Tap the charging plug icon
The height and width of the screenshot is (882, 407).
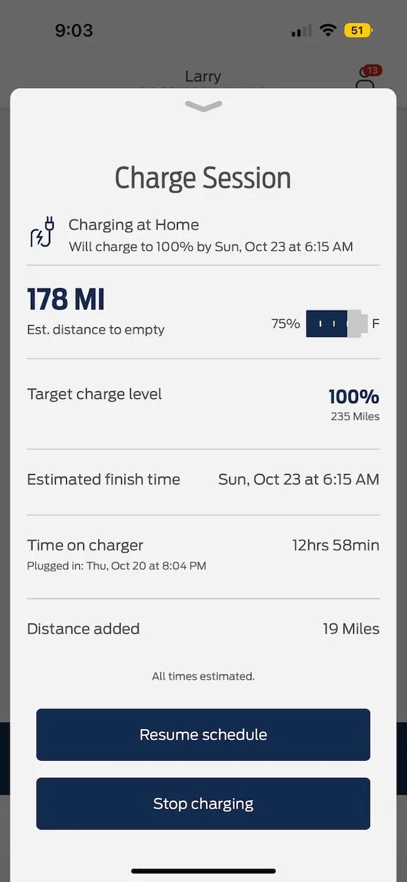[x=42, y=232]
